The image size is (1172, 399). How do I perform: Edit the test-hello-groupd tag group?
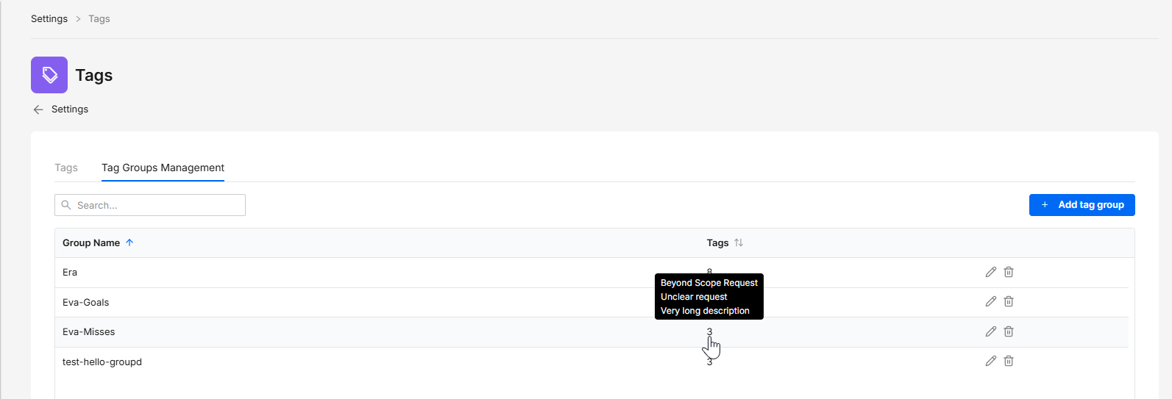(x=991, y=361)
